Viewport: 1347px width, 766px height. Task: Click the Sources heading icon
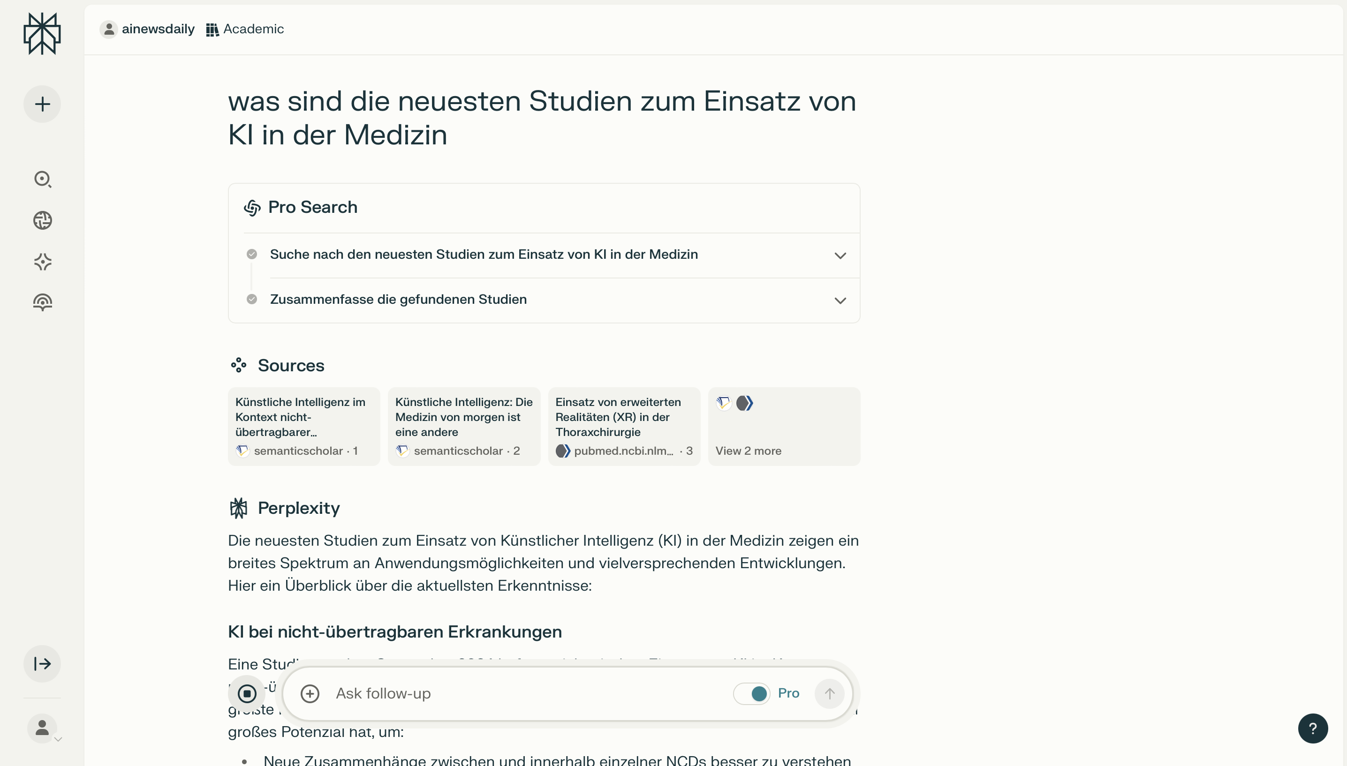pyautogui.click(x=239, y=365)
